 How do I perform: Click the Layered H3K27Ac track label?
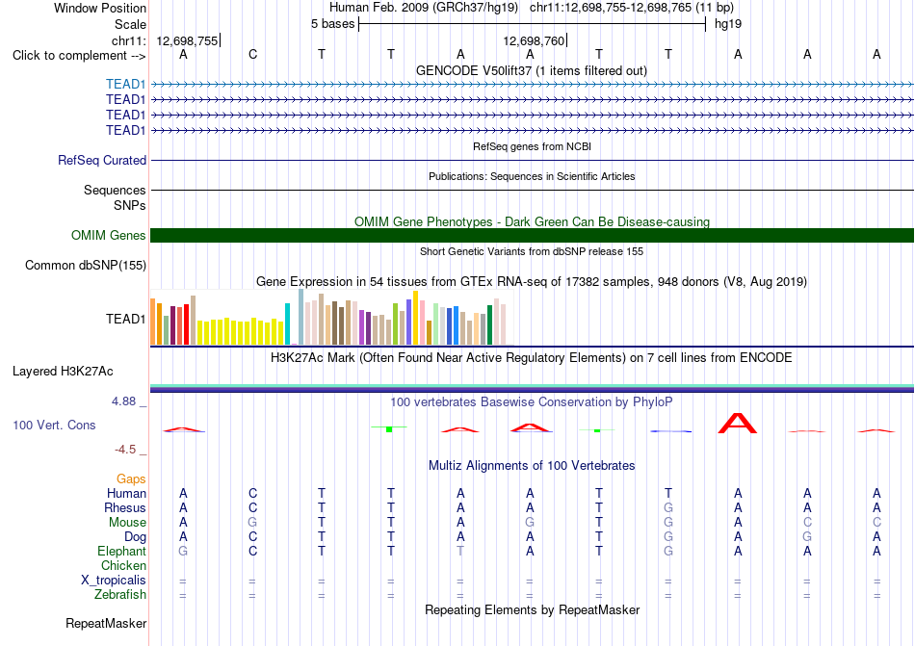[63, 372]
